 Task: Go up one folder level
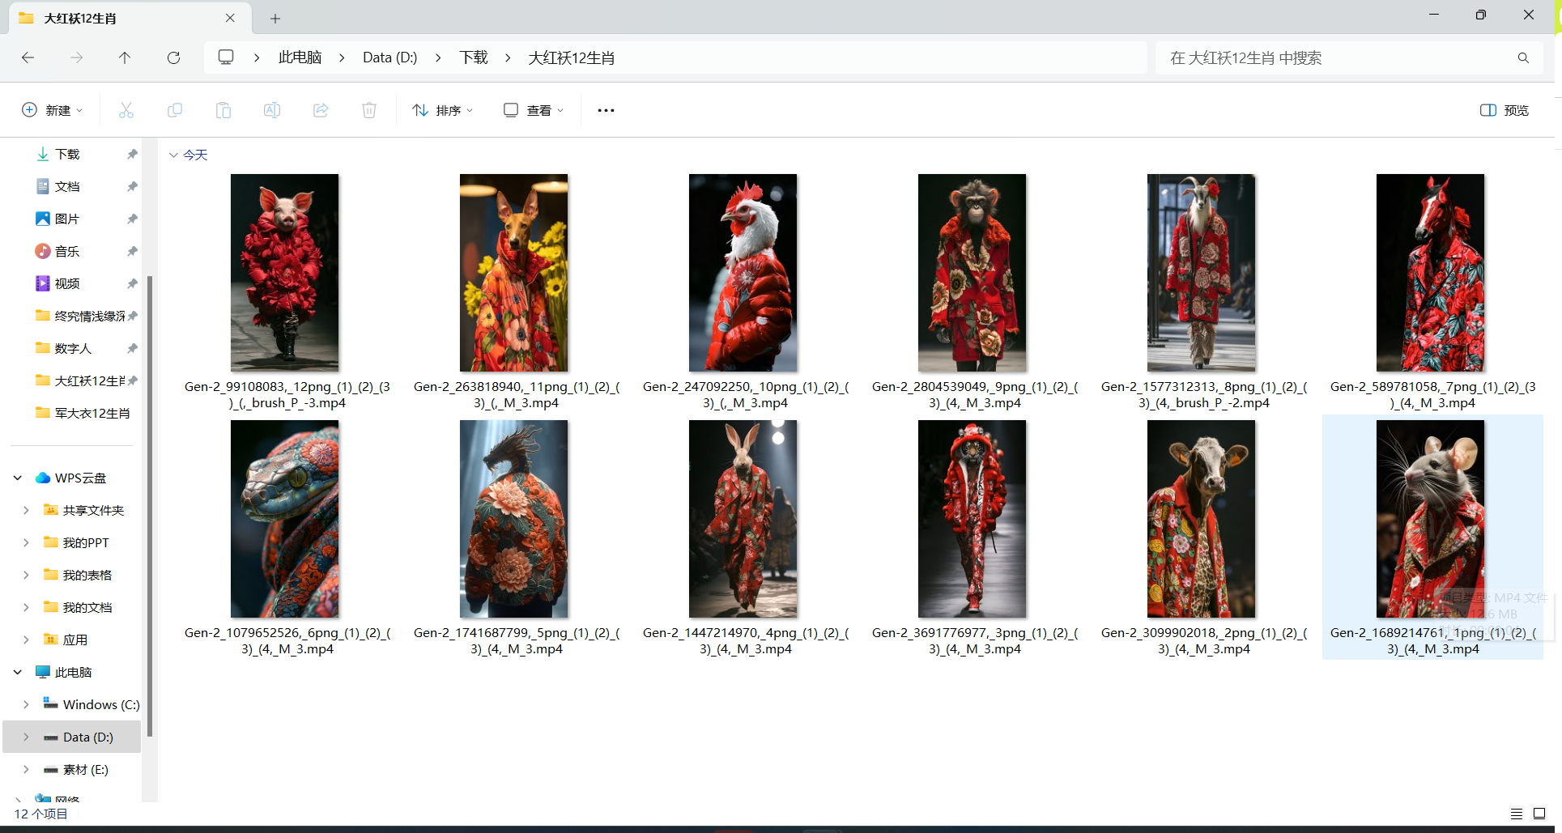coord(125,57)
